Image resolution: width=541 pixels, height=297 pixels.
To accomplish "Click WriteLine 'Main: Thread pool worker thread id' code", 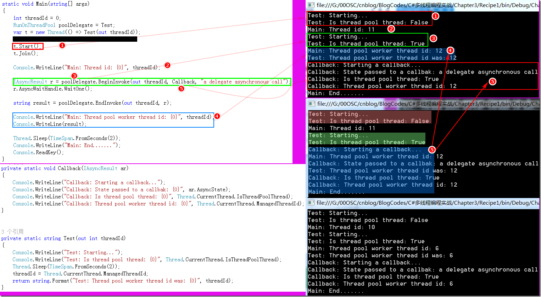I will tap(113, 117).
